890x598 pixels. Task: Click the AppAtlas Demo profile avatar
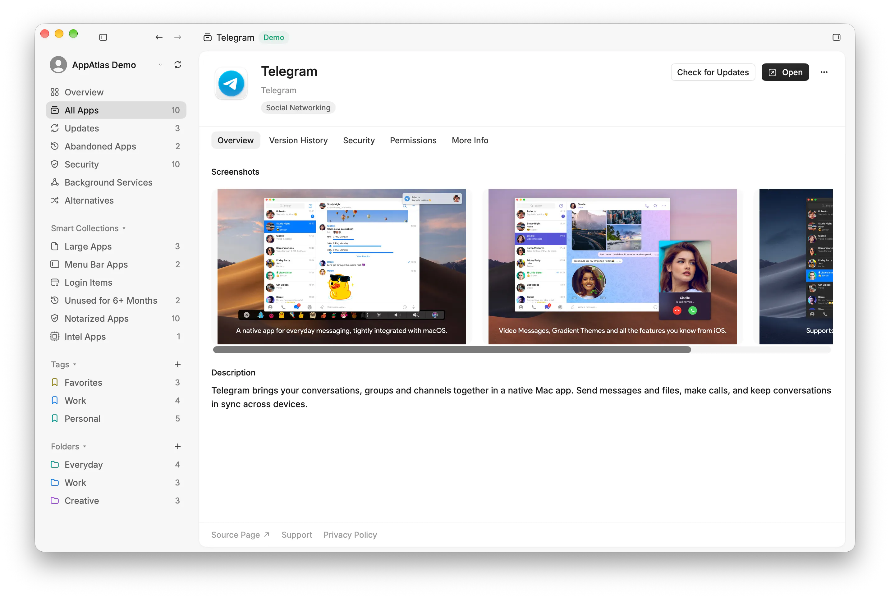[58, 65]
